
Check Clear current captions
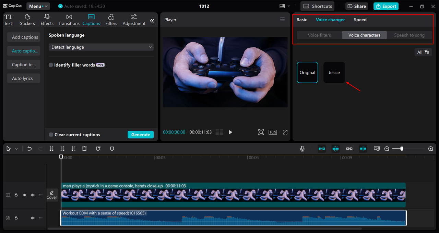point(51,135)
